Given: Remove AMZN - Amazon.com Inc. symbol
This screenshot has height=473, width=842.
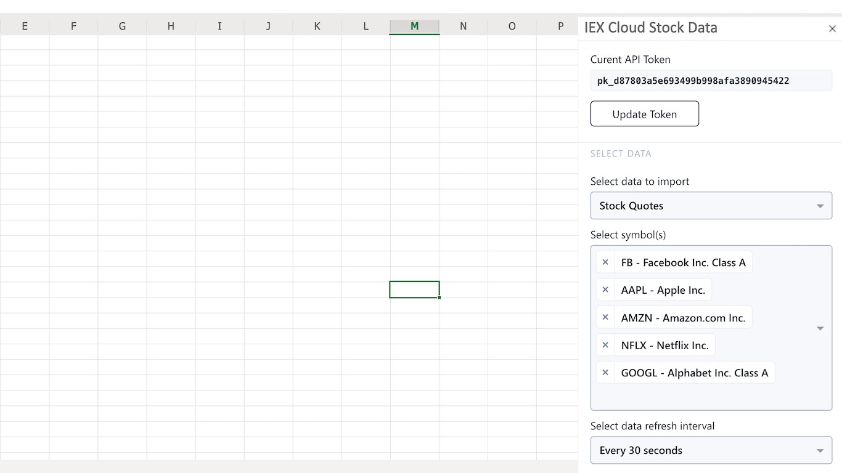Looking at the screenshot, I should [605, 318].
